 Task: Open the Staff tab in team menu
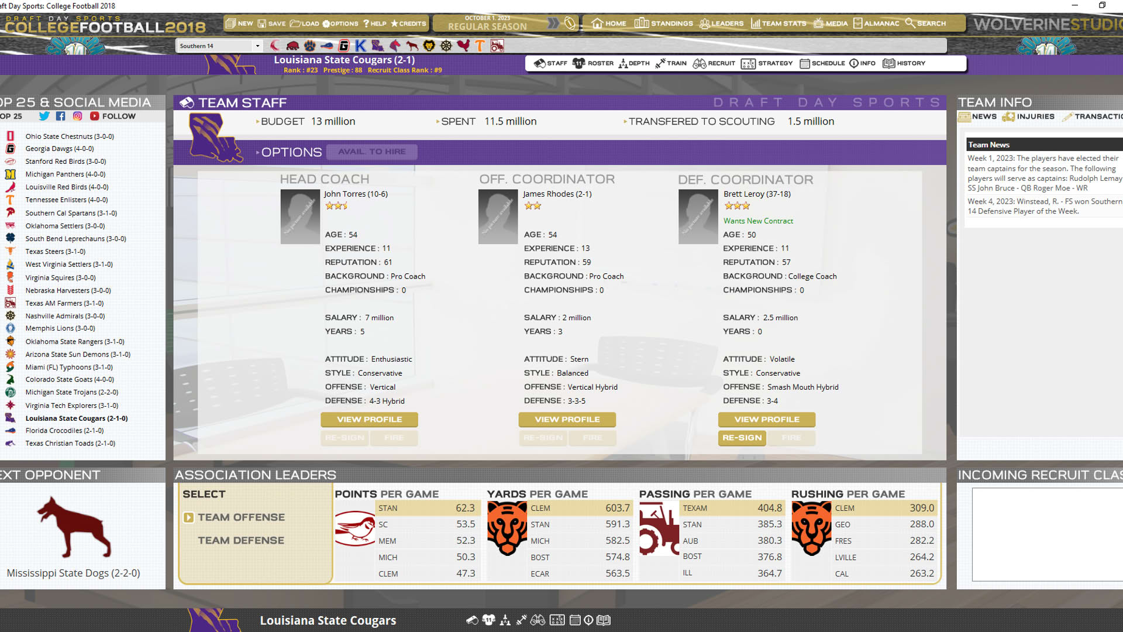(550, 63)
